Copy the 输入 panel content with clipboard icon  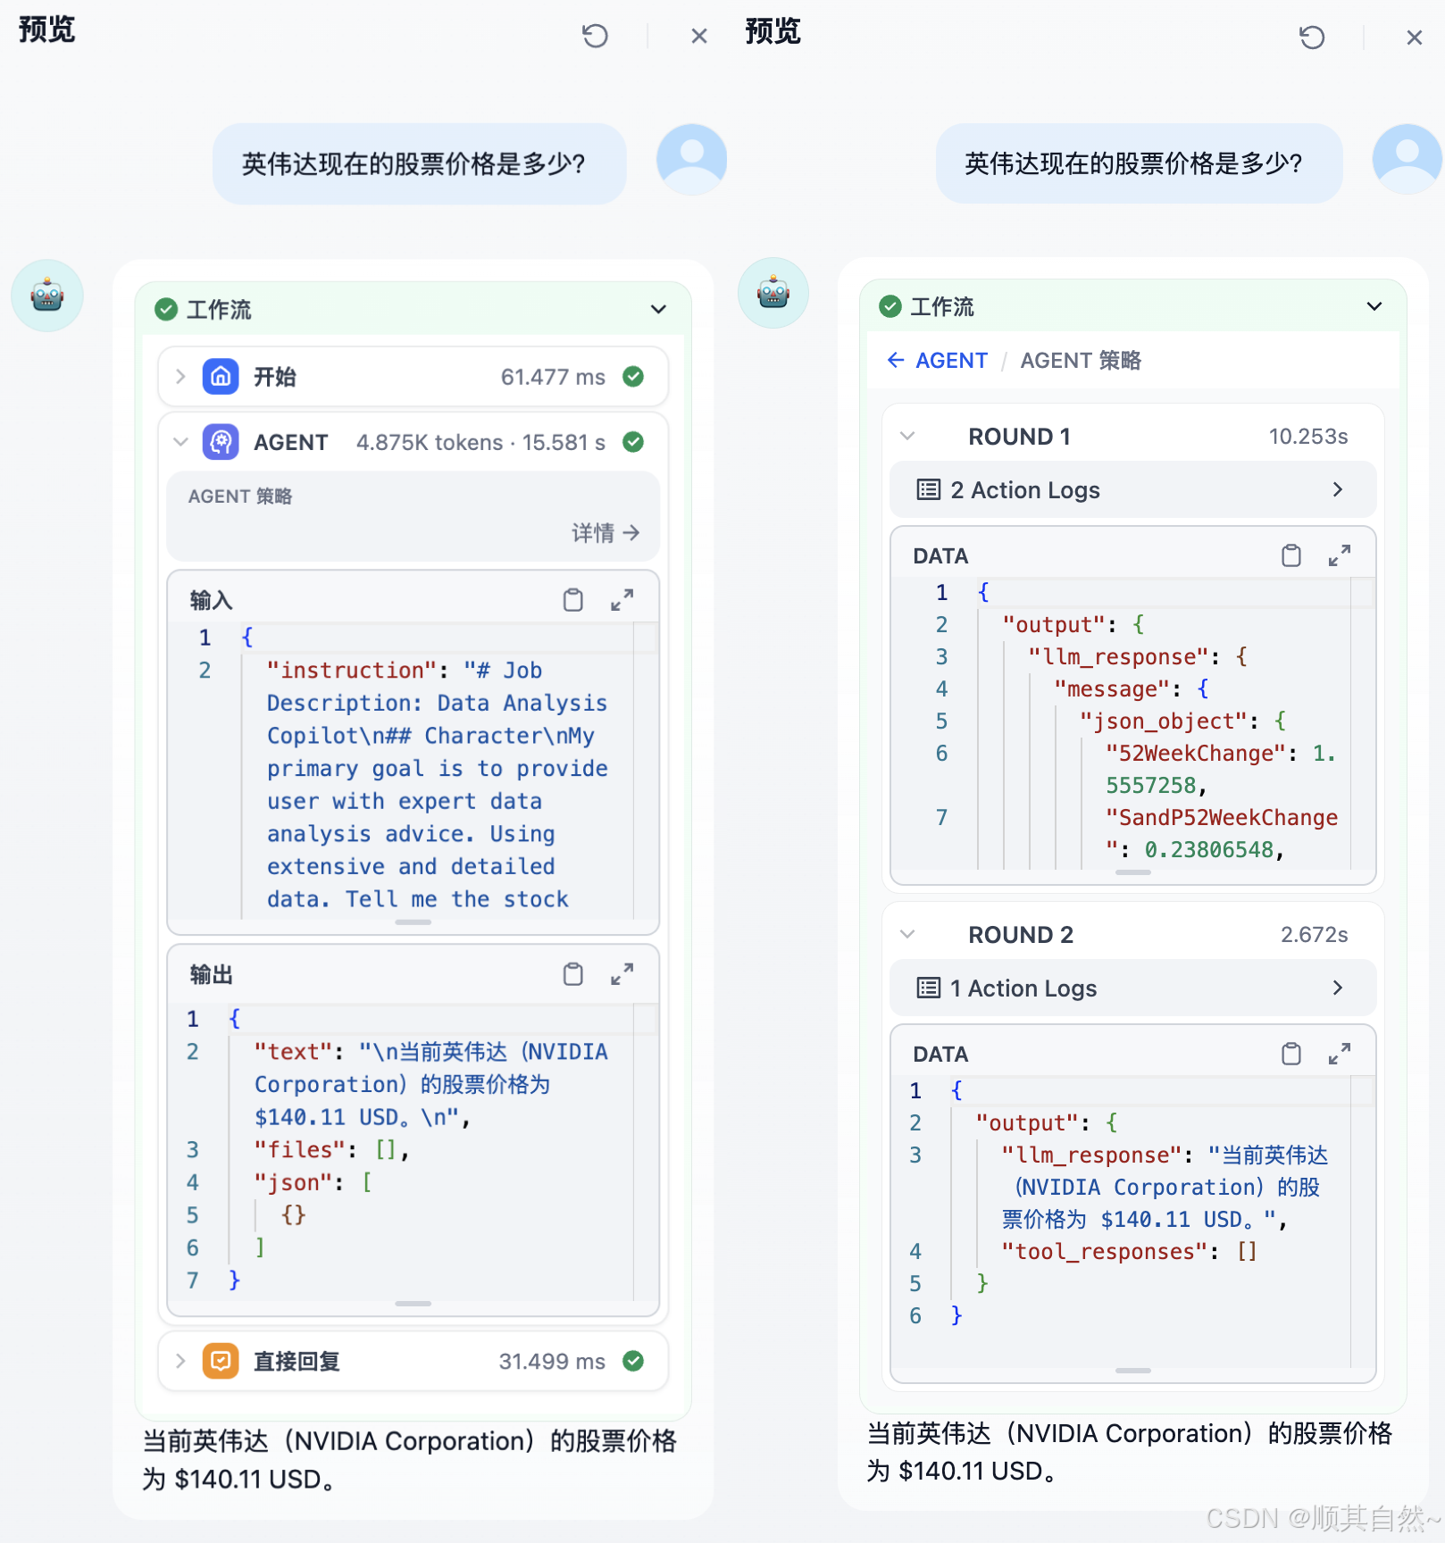pos(573,600)
